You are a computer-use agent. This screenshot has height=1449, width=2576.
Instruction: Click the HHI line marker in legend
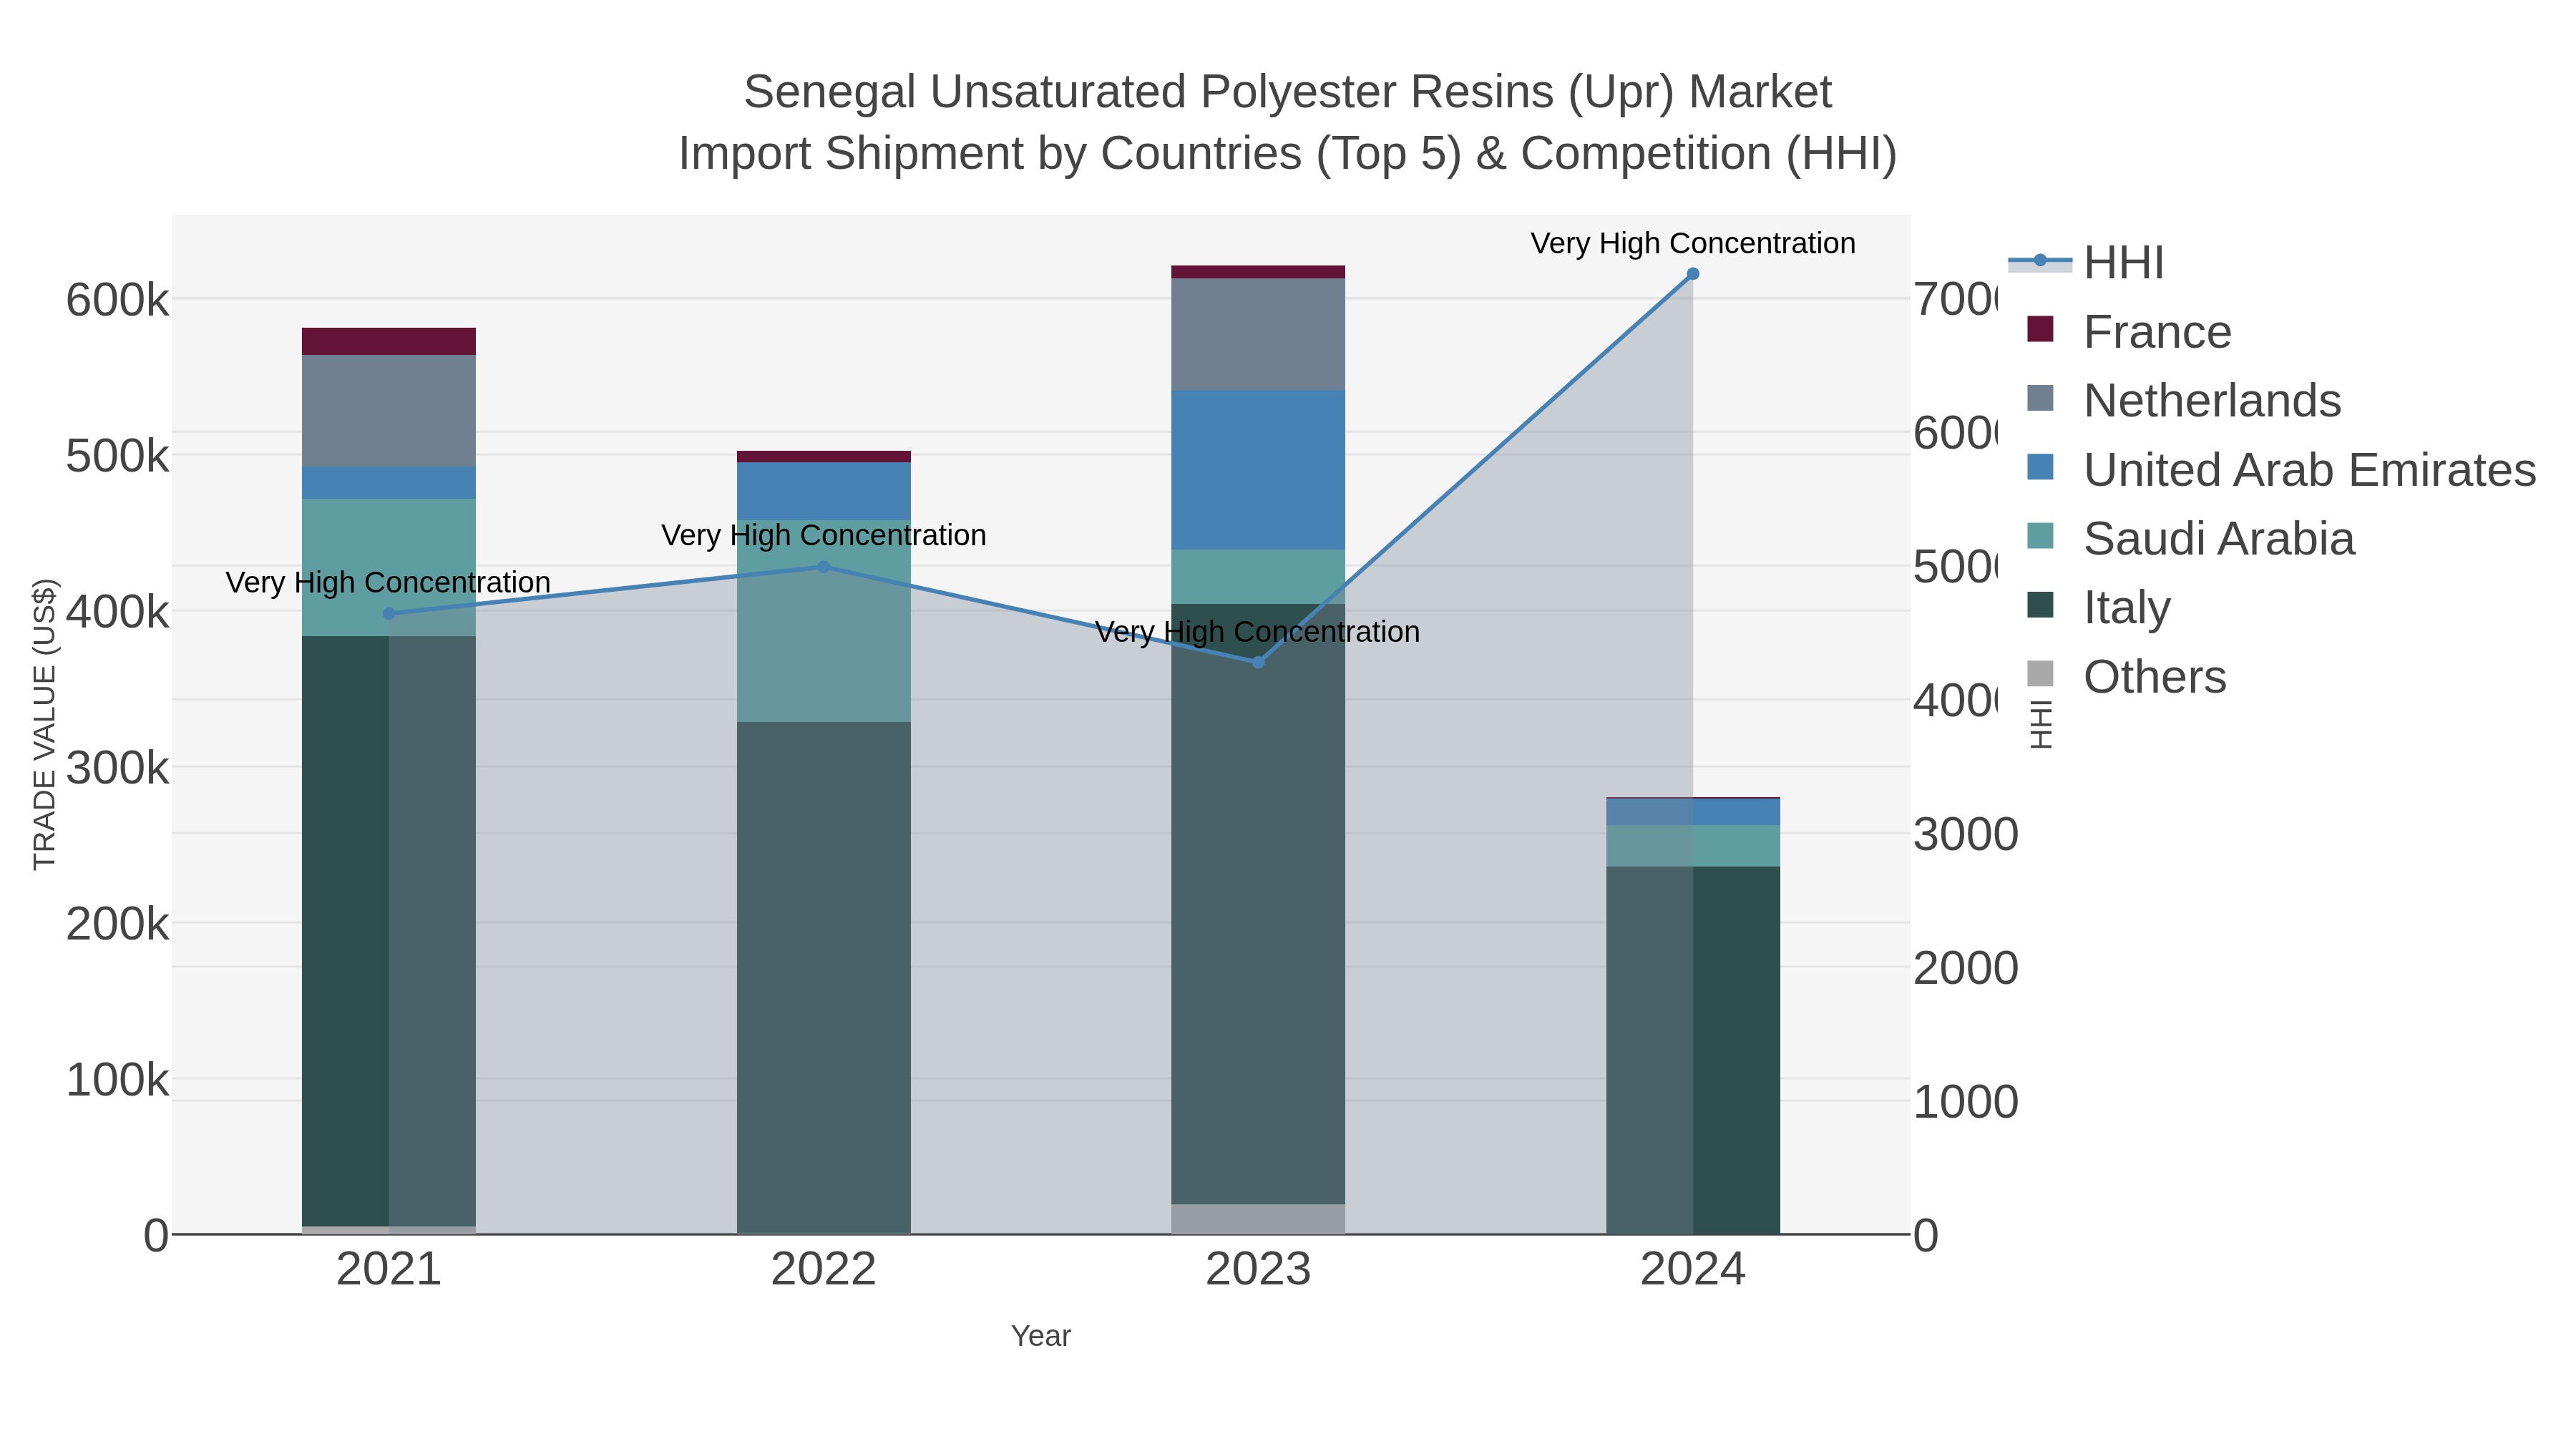point(2040,261)
